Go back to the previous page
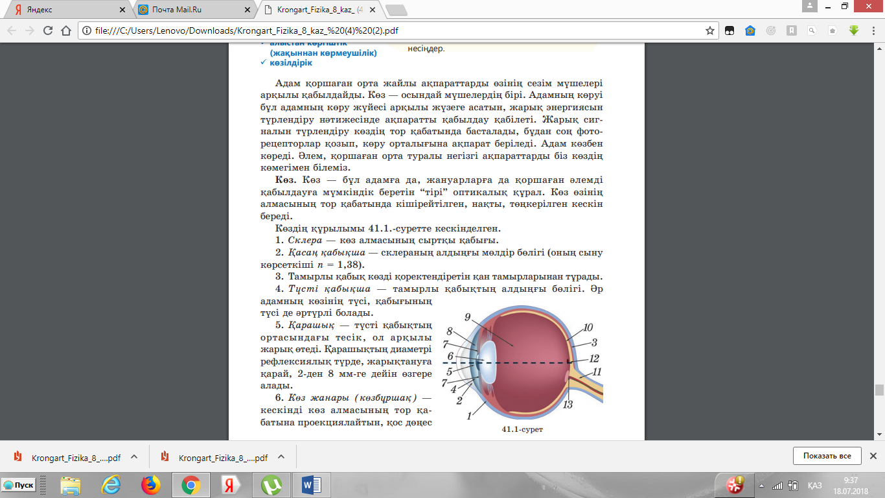 click(12, 30)
